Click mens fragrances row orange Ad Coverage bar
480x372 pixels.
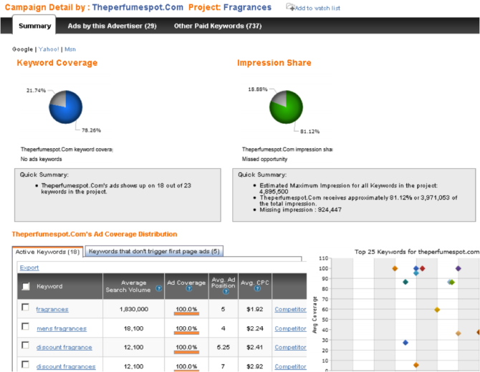pos(186,333)
